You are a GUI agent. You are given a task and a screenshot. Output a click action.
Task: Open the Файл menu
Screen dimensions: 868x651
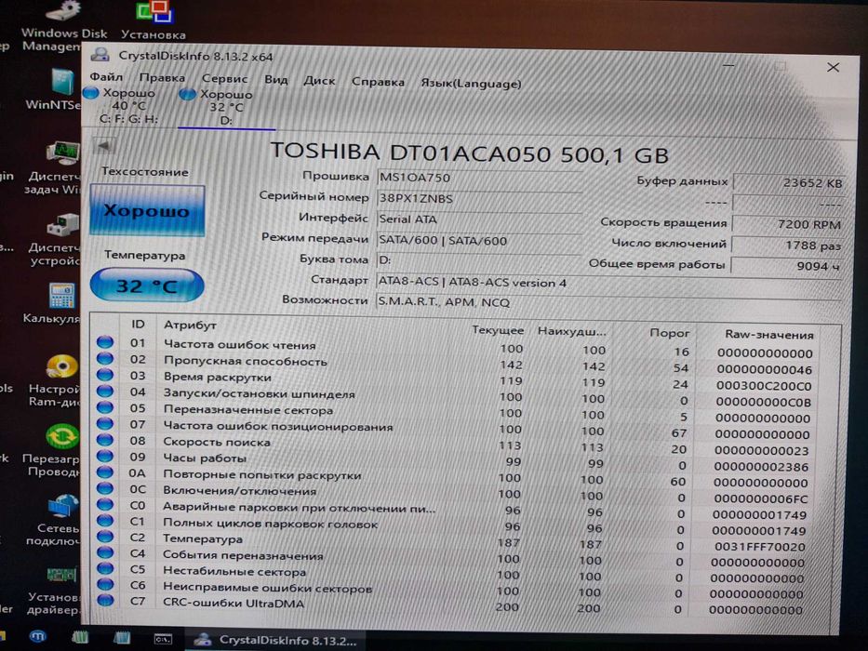pos(106,76)
